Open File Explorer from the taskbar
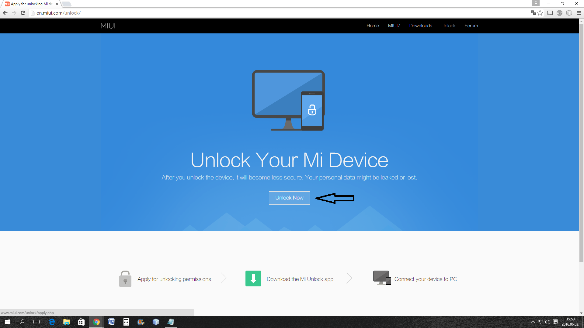This screenshot has width=584, height=328. point(66,322)
